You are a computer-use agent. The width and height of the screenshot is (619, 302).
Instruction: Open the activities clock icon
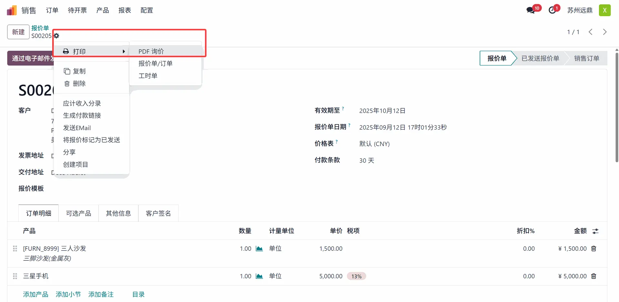tap(552, 10)
